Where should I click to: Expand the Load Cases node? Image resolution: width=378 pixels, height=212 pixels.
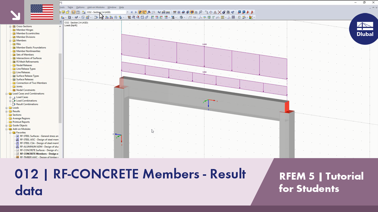coord(10,97)
